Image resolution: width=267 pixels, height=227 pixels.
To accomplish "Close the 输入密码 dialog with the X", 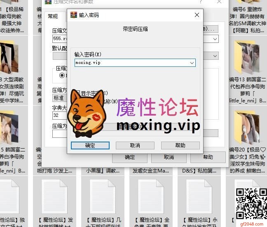I will (197, 15).
